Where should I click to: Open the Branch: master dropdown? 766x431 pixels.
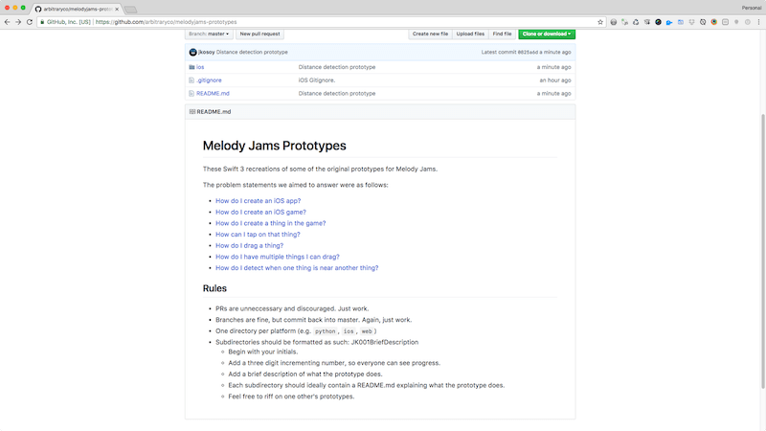[210, 34]
